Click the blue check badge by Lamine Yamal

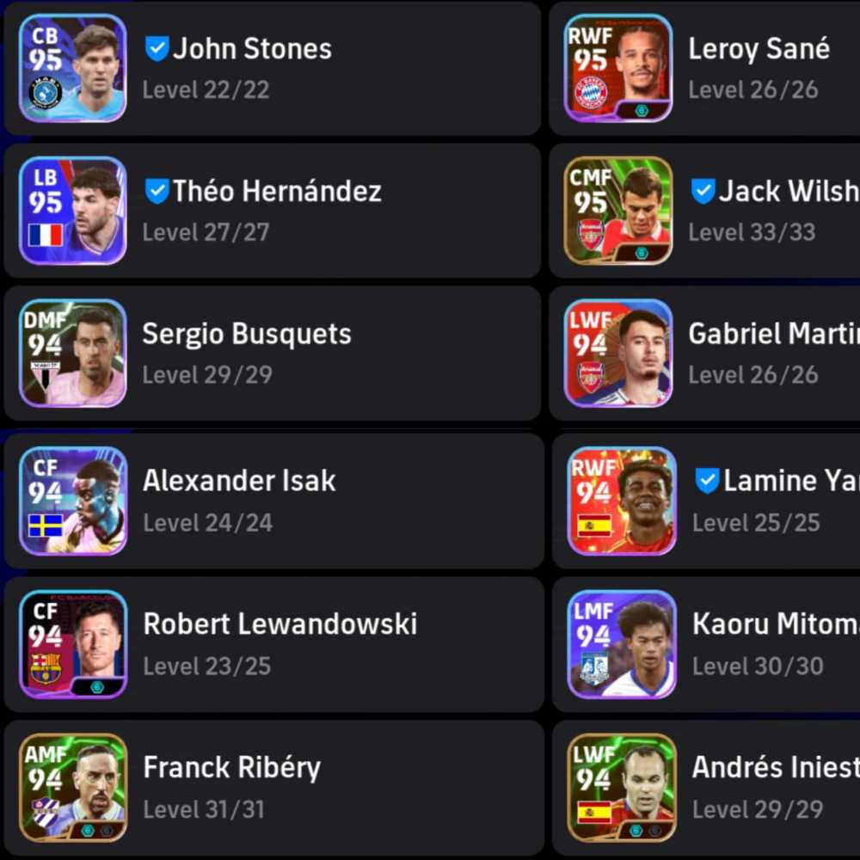707,481
